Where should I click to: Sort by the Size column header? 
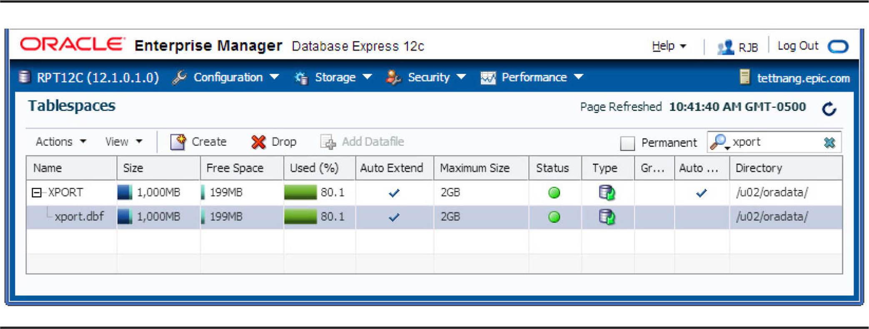(158, 168)
